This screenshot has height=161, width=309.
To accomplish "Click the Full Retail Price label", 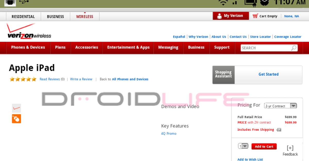I will tap(250, 117).
